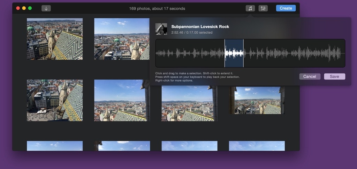
Task: Select first photo of cathedral roof, top row
Action: [55, 39]
